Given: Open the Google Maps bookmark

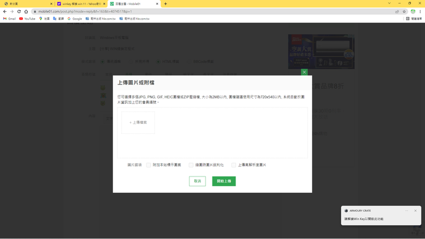Looking at the screenshot, I should coord(44,19).
